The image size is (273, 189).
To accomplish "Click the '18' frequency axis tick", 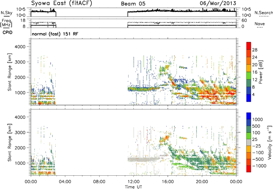I will click(23, 20).
